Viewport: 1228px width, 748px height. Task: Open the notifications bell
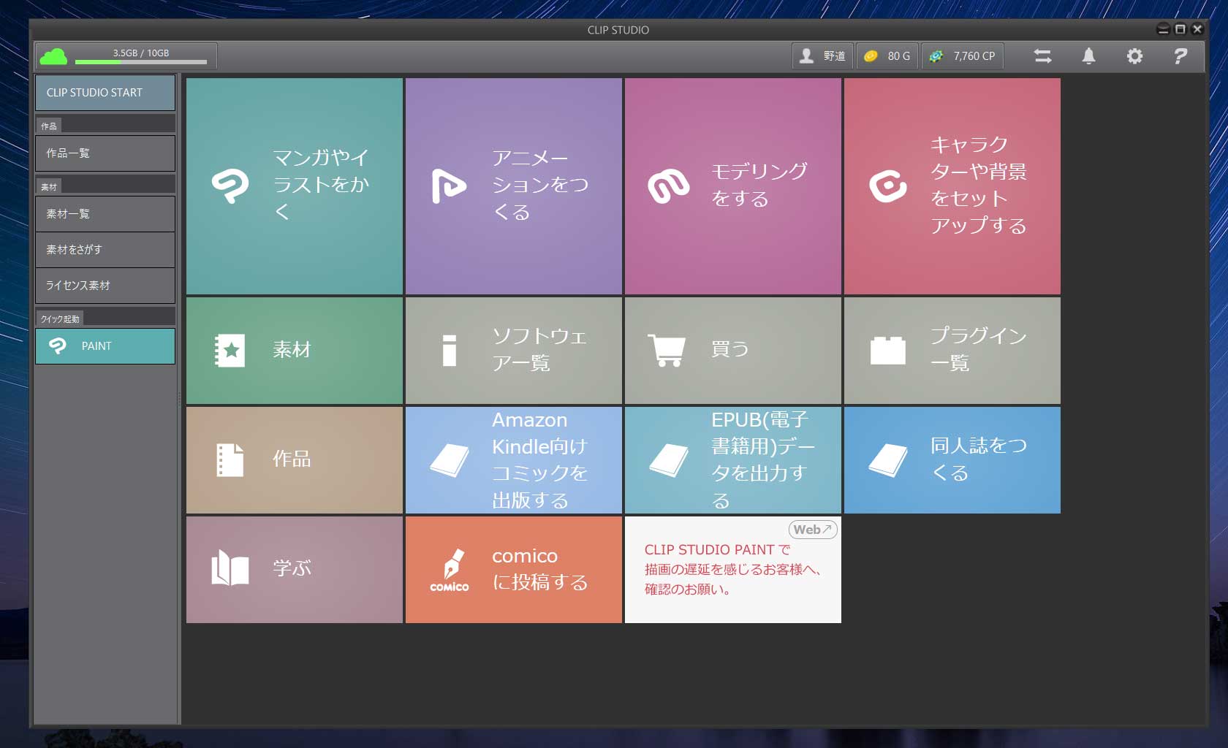(x=1088, y=56)
